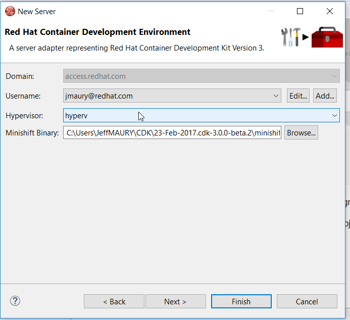Browse for the Minishift binary file

301,133
